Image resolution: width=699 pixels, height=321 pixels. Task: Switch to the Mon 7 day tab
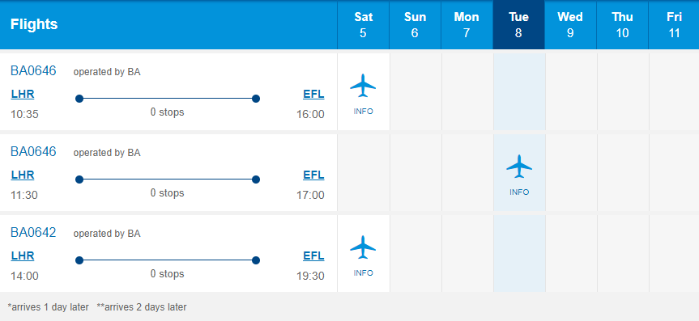tap(467, 25)
